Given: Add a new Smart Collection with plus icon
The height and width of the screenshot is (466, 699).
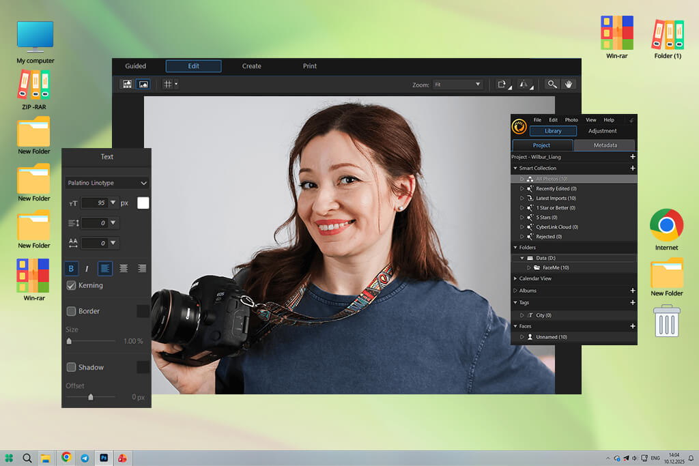Looking at the screenshot, I should pyautogui.click(x=633, y=169).
